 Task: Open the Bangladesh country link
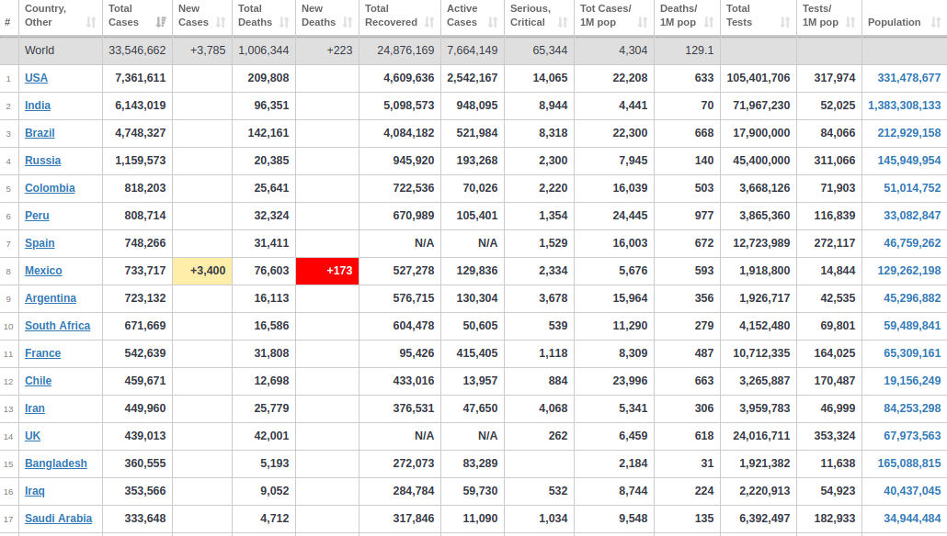coord(56,463)
